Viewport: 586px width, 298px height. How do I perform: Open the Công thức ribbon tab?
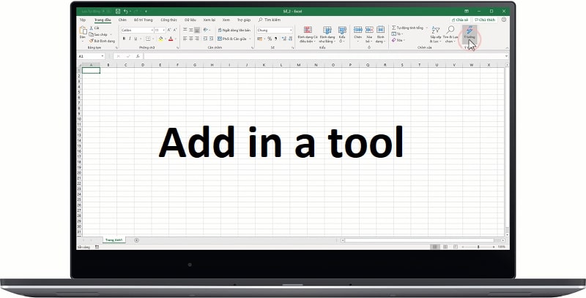pyautogui.click(x=170, y=20)
